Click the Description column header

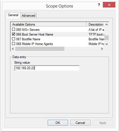tap(96, 24)
